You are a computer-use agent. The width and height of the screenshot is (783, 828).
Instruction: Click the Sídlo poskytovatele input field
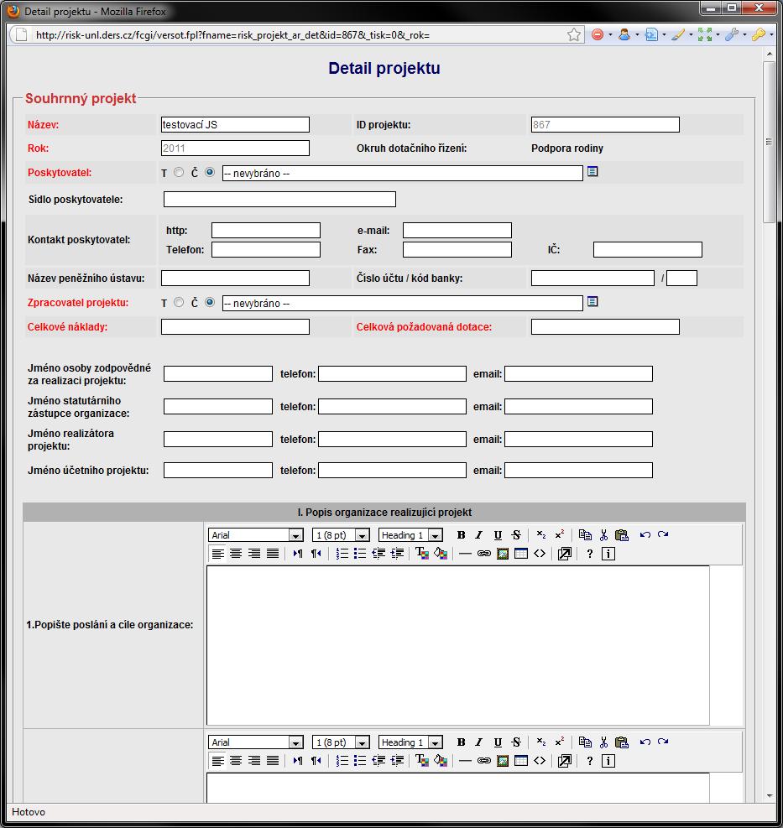click(279, 199)
